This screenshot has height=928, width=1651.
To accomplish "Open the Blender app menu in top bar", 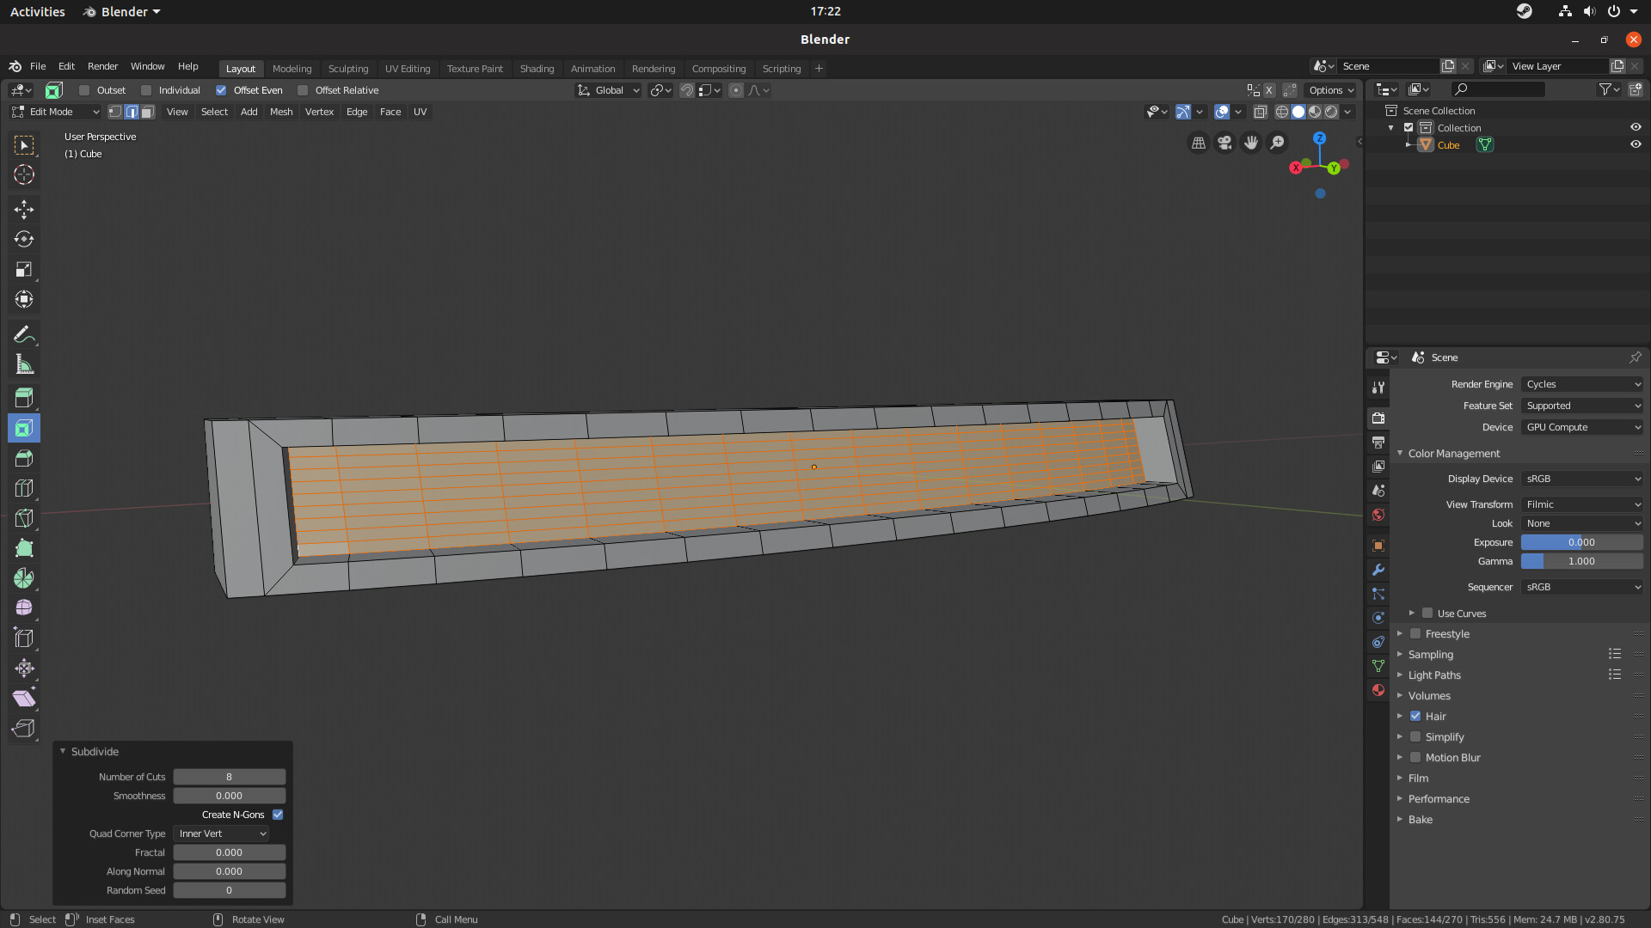I will click(123, 11).
